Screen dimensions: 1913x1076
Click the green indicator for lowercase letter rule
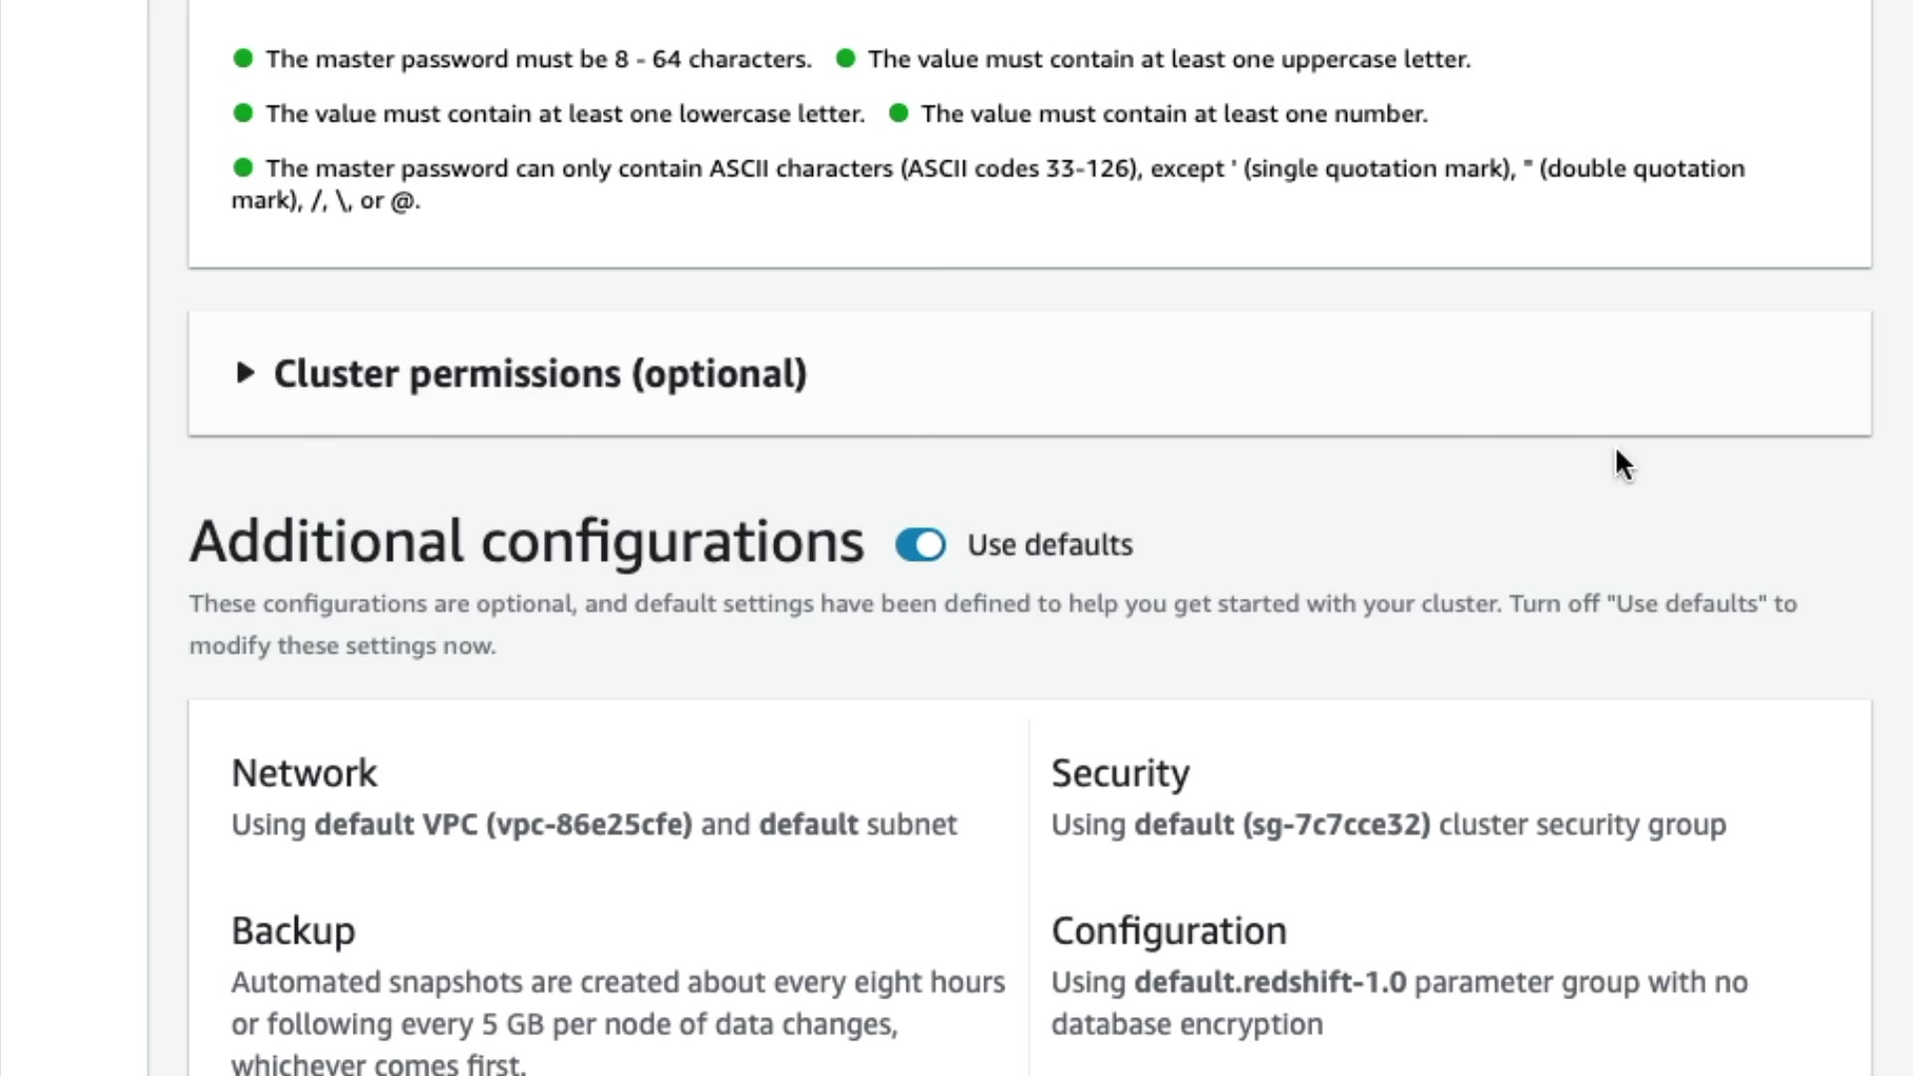coord(243,114)
